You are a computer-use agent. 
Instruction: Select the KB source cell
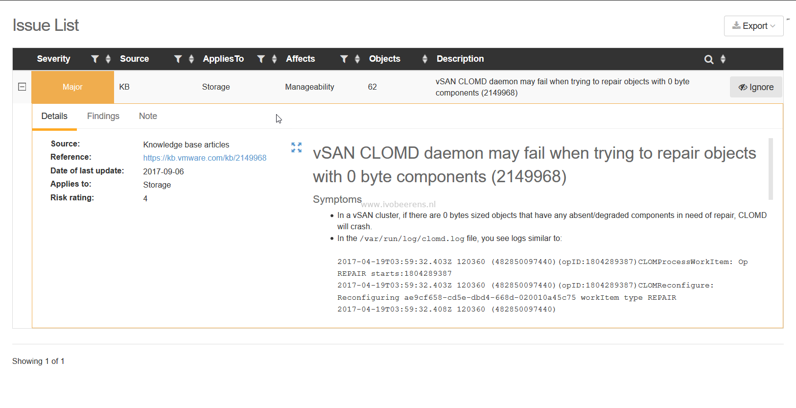(x=124, y=87)
